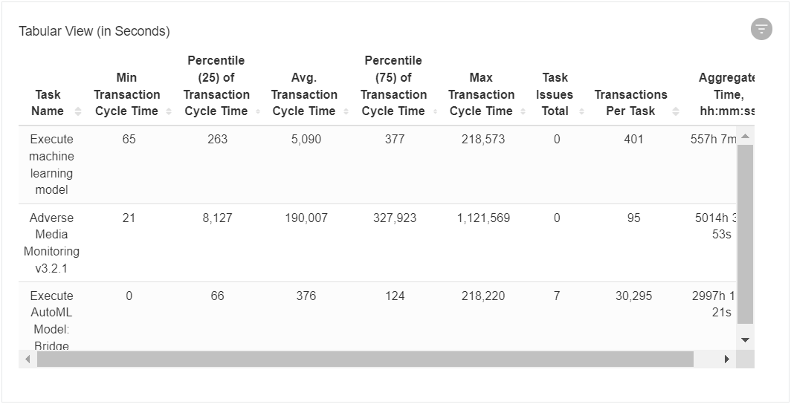The width and height of the screenshot is (791, 404).
Task: Click the Aggregate Time column header
Action: coord(726,94)
